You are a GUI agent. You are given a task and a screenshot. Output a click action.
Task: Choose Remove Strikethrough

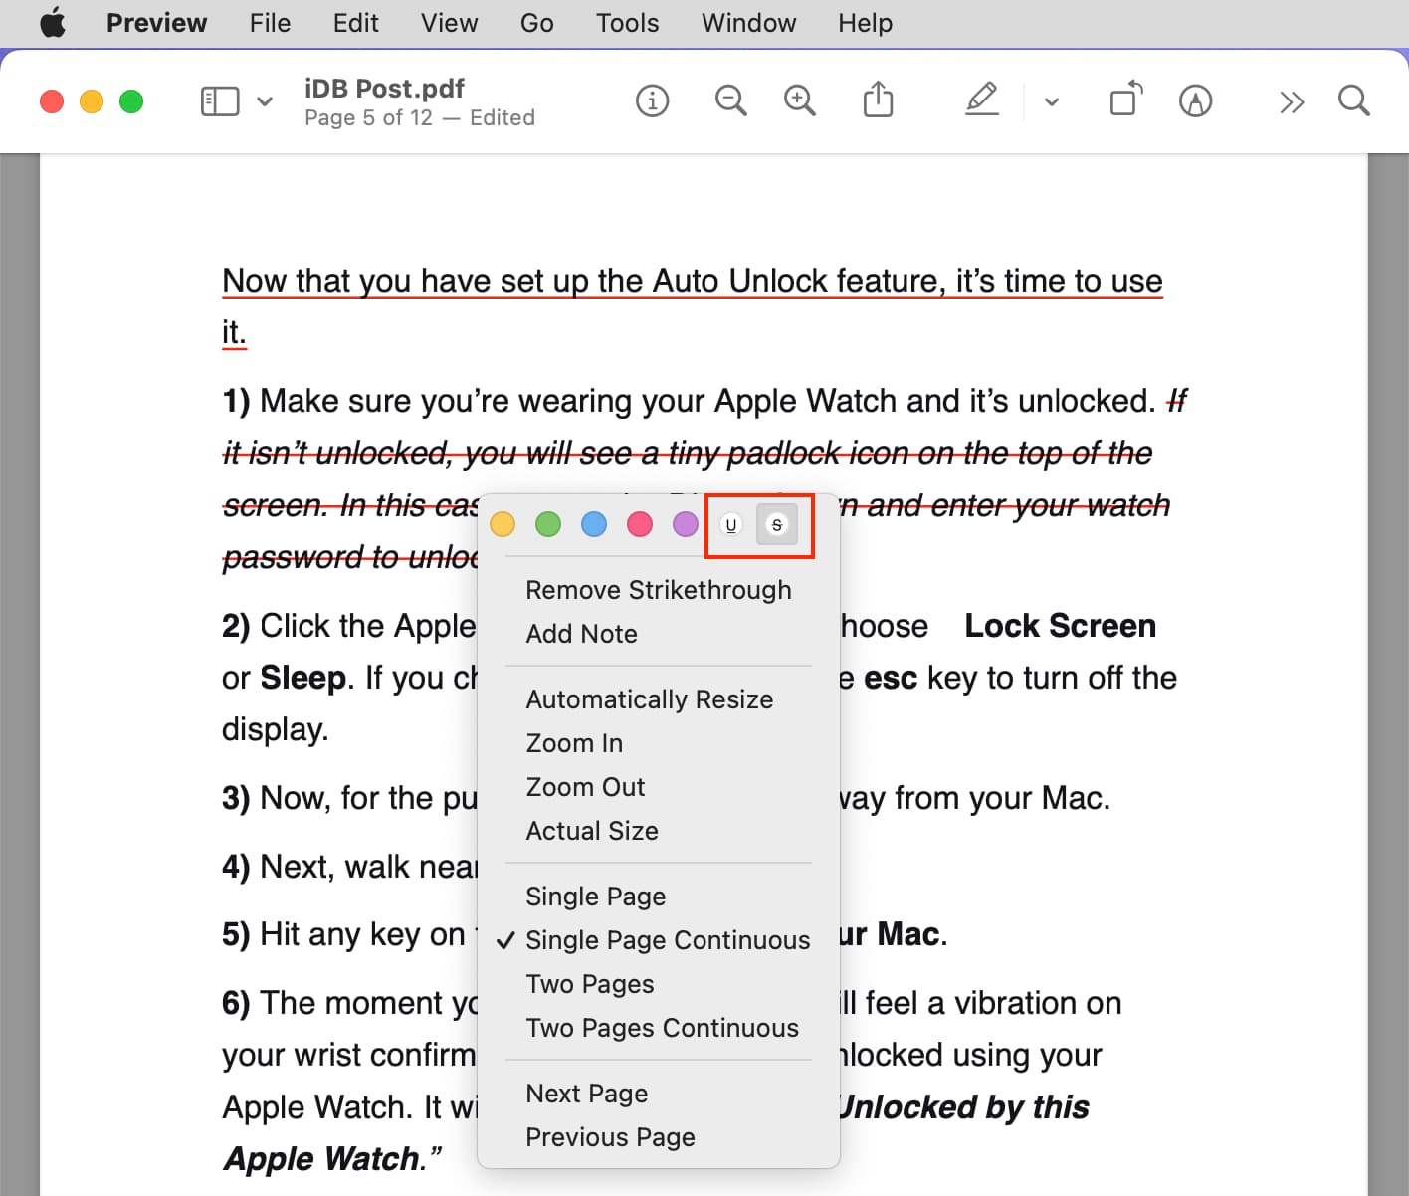click(x=659, y=590)
